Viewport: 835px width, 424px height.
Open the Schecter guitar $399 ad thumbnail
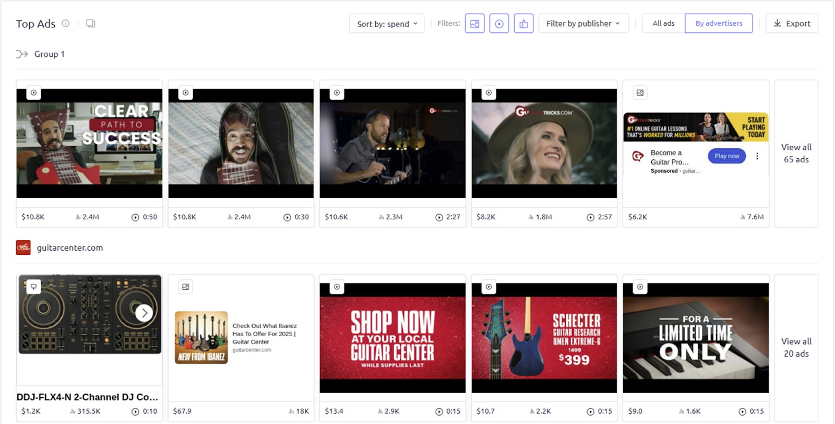pyautogui.click(x=544, y=338)
